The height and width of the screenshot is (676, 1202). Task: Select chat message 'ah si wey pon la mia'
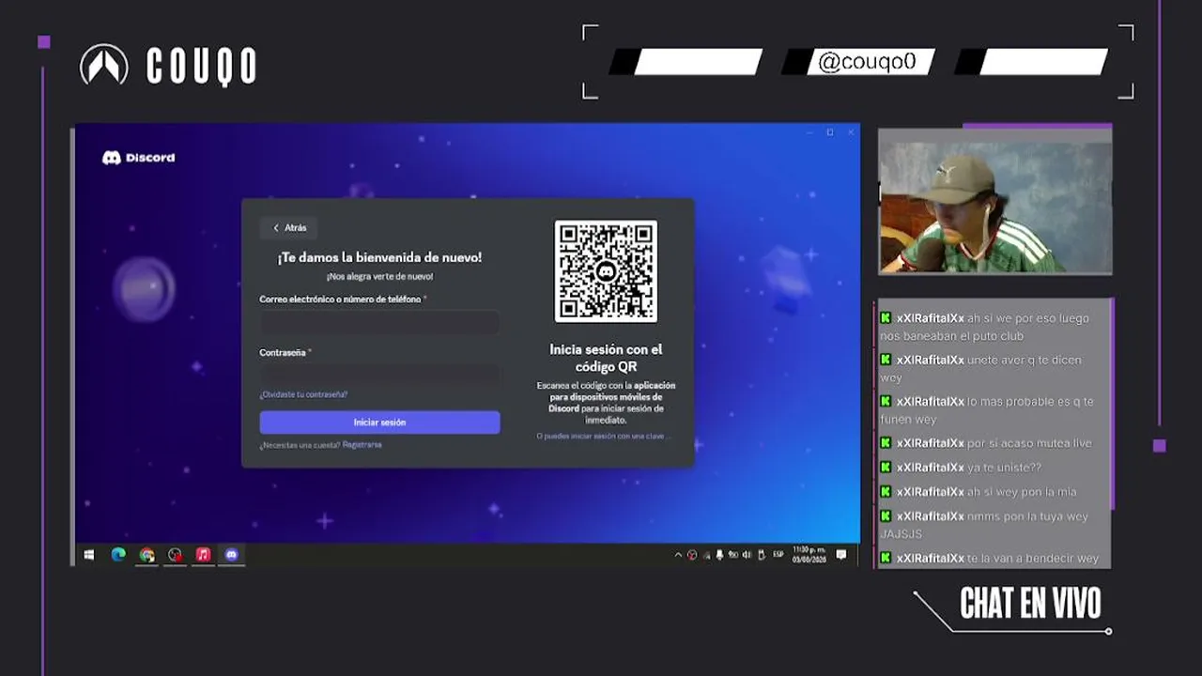1022,492
